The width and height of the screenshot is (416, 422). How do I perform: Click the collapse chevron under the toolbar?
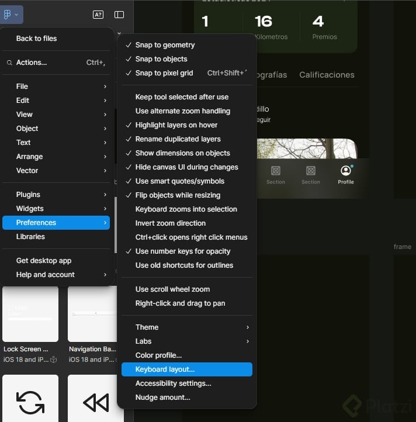[x=119, y=33]
